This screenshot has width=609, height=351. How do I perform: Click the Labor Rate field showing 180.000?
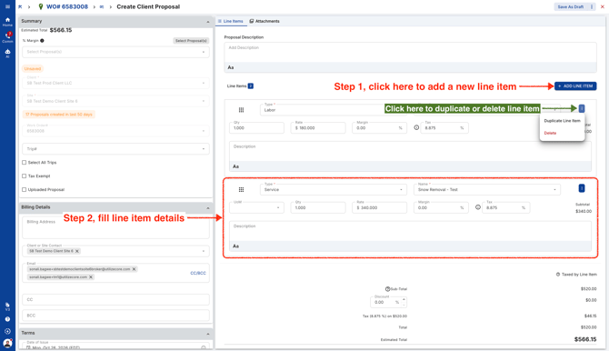point(318,128)
